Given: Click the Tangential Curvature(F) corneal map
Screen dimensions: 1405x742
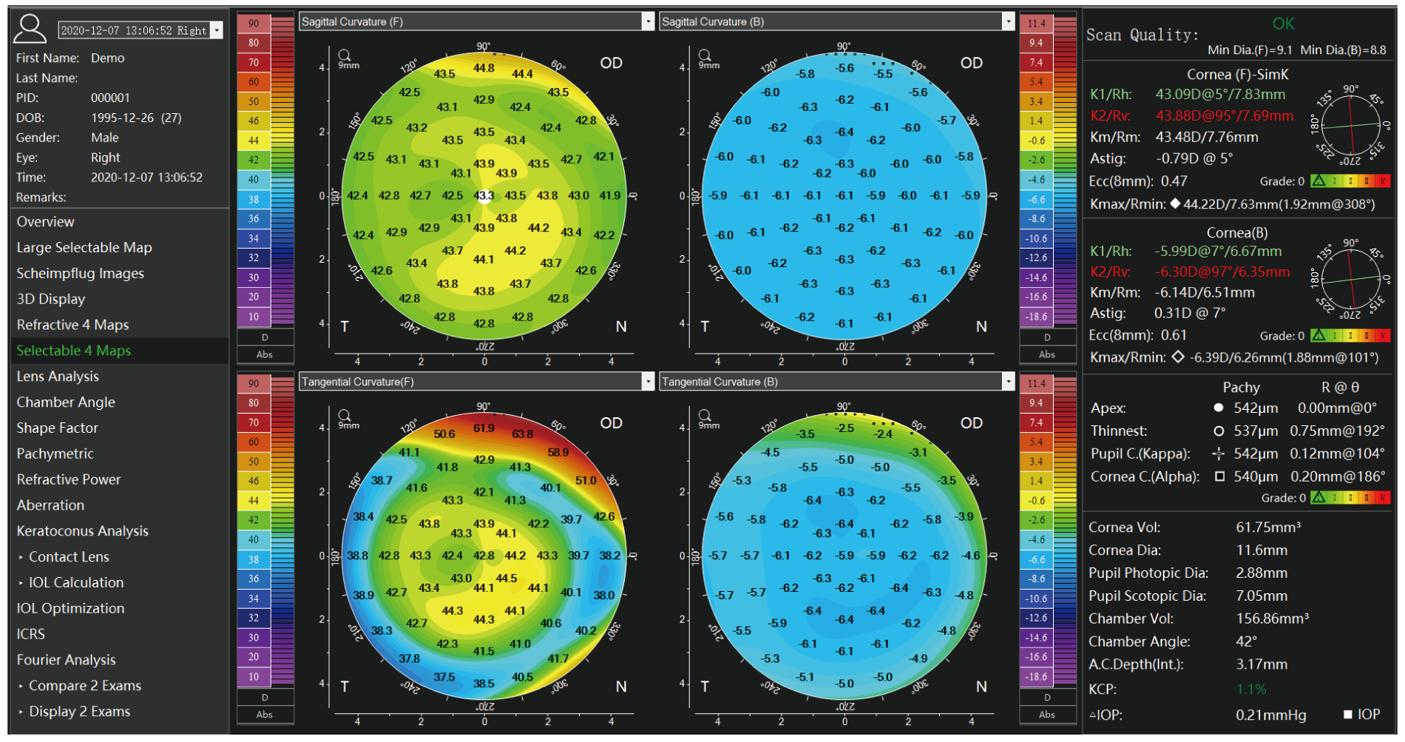Looking at the screenshot, I should point(484,556).
